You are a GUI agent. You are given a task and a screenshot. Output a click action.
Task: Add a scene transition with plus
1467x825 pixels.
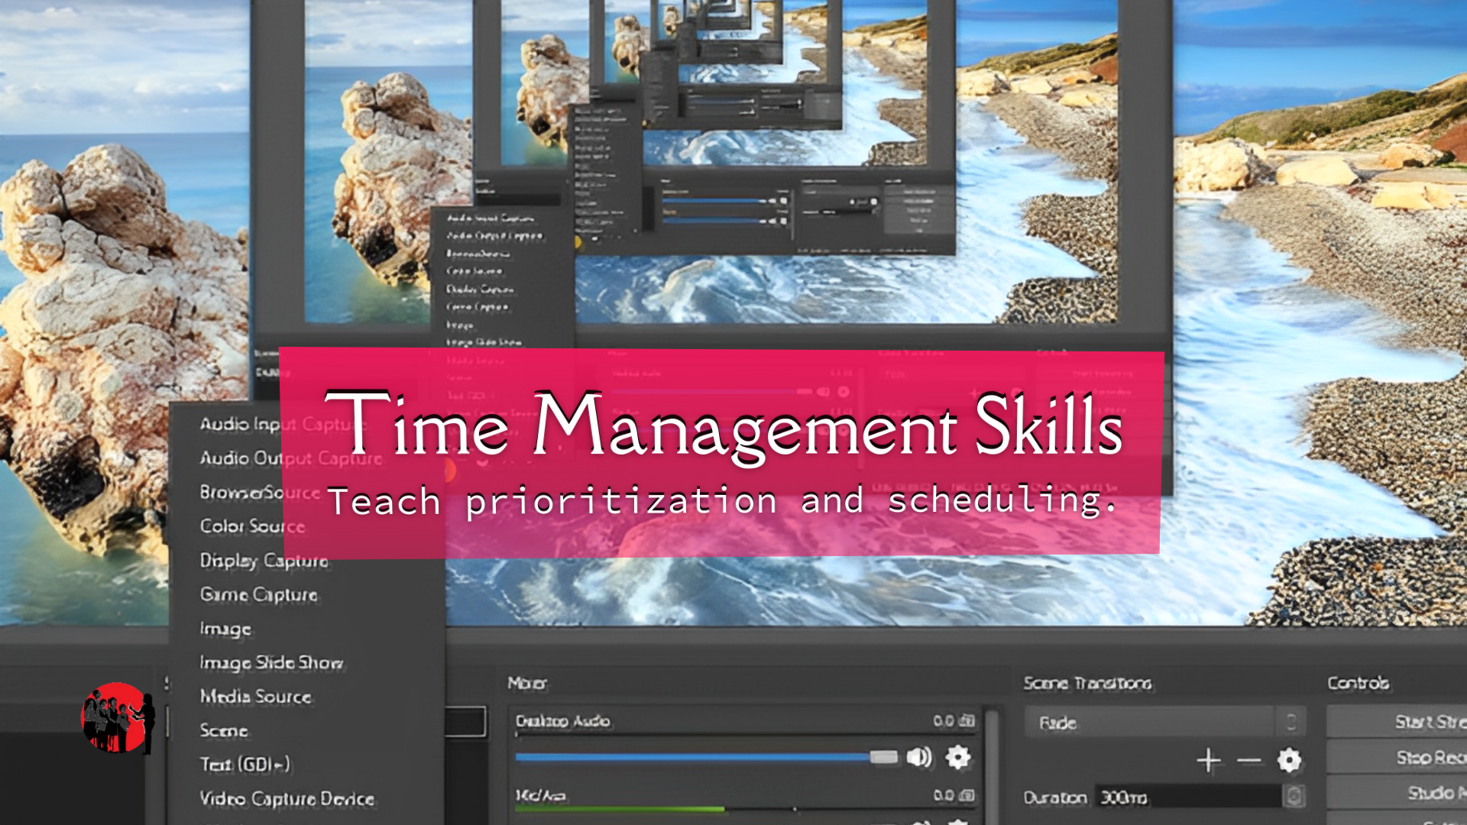pyautogui.click(x=1209, y=760)
